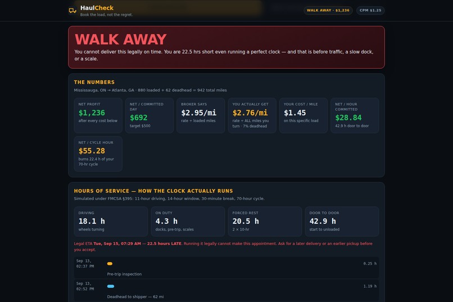Select the Net / Cycle Hour $55.28 card
The image size is (453, 302).
pyautogui.click(x=98, y=154)
